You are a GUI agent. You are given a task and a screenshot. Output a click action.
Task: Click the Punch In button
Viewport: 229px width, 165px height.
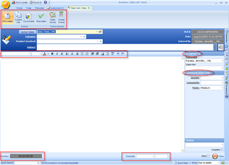click(36, 2)
